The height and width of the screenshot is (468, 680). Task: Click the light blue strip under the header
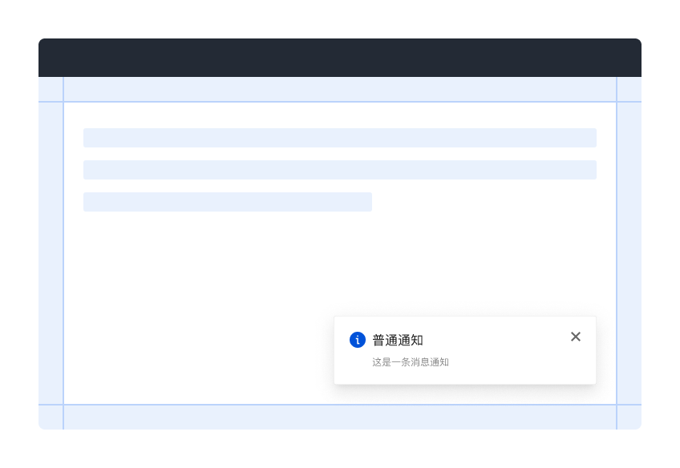340,89
